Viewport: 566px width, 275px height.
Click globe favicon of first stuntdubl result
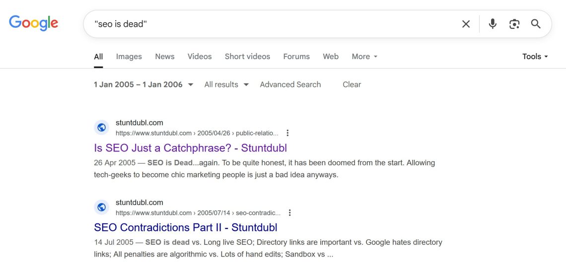click(101, 128)
